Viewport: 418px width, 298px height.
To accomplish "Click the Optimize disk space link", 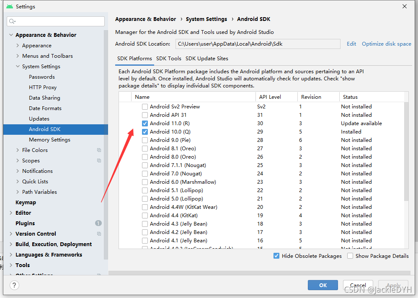I will click(x=387, y=44).
